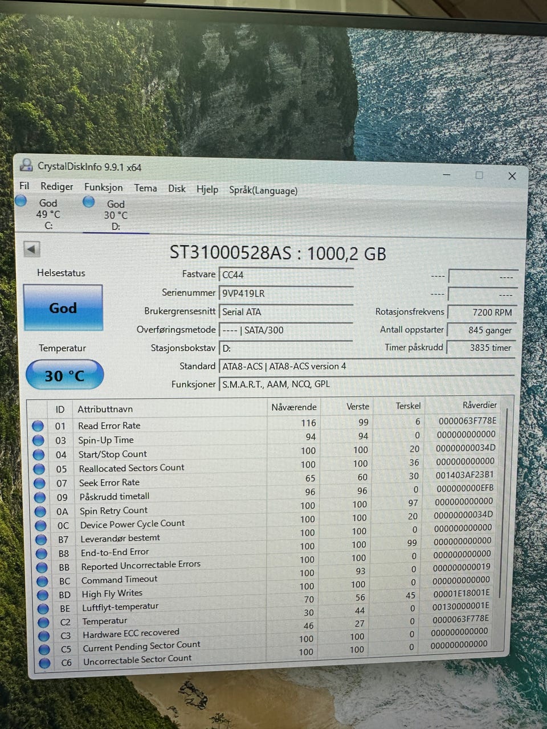Click the Terskel column header
The height and width of the screenshot is (729, 547).
pyautogui.click(x=408, y=406)
